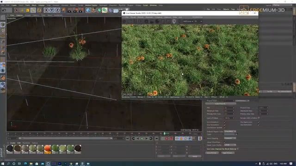The image size is (296, 166).
Task: Click the highlighted green Array generator icon
Action: (x=105, y=10)
